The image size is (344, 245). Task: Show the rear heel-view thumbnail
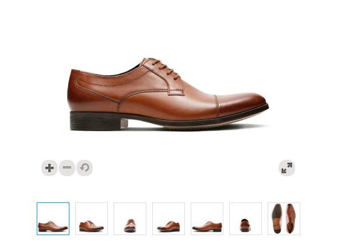click(245, 219)
